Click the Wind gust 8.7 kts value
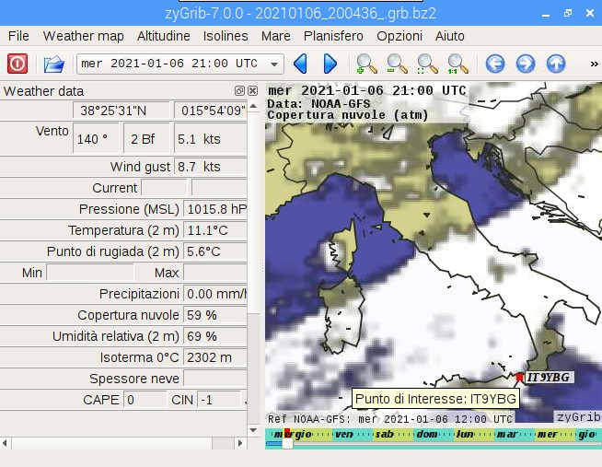This screenshot has width=602, height=467. pos(211,167)
